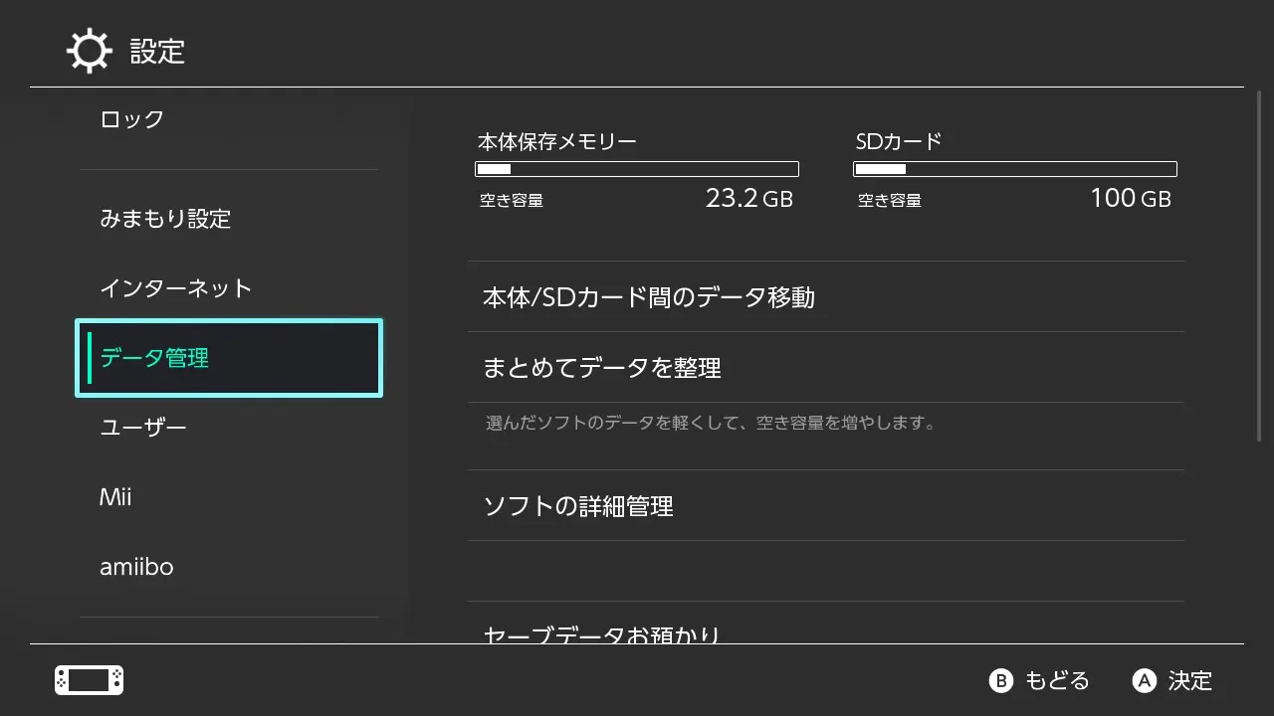Screen dimensions: 1274x716
Task: Open みまもり設定 parental controls
Action: pyautogui.click(x=165, y=219)
